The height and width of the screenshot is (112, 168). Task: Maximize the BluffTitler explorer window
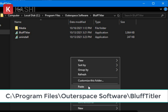[153, 4]
